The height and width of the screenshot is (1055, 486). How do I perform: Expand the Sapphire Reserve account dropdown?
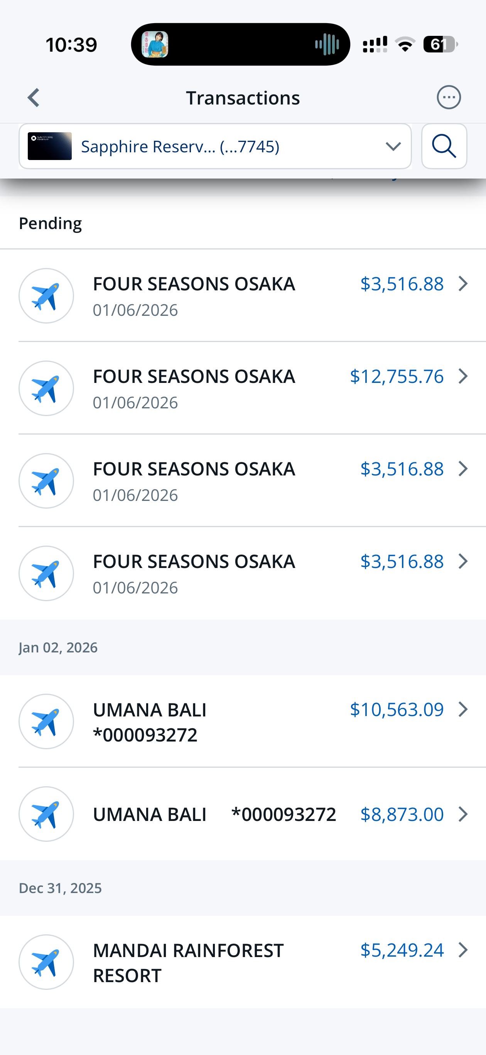click(x=393, y=146)
